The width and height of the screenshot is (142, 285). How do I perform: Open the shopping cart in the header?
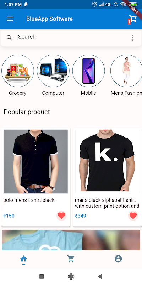click(x=133, y=19)
